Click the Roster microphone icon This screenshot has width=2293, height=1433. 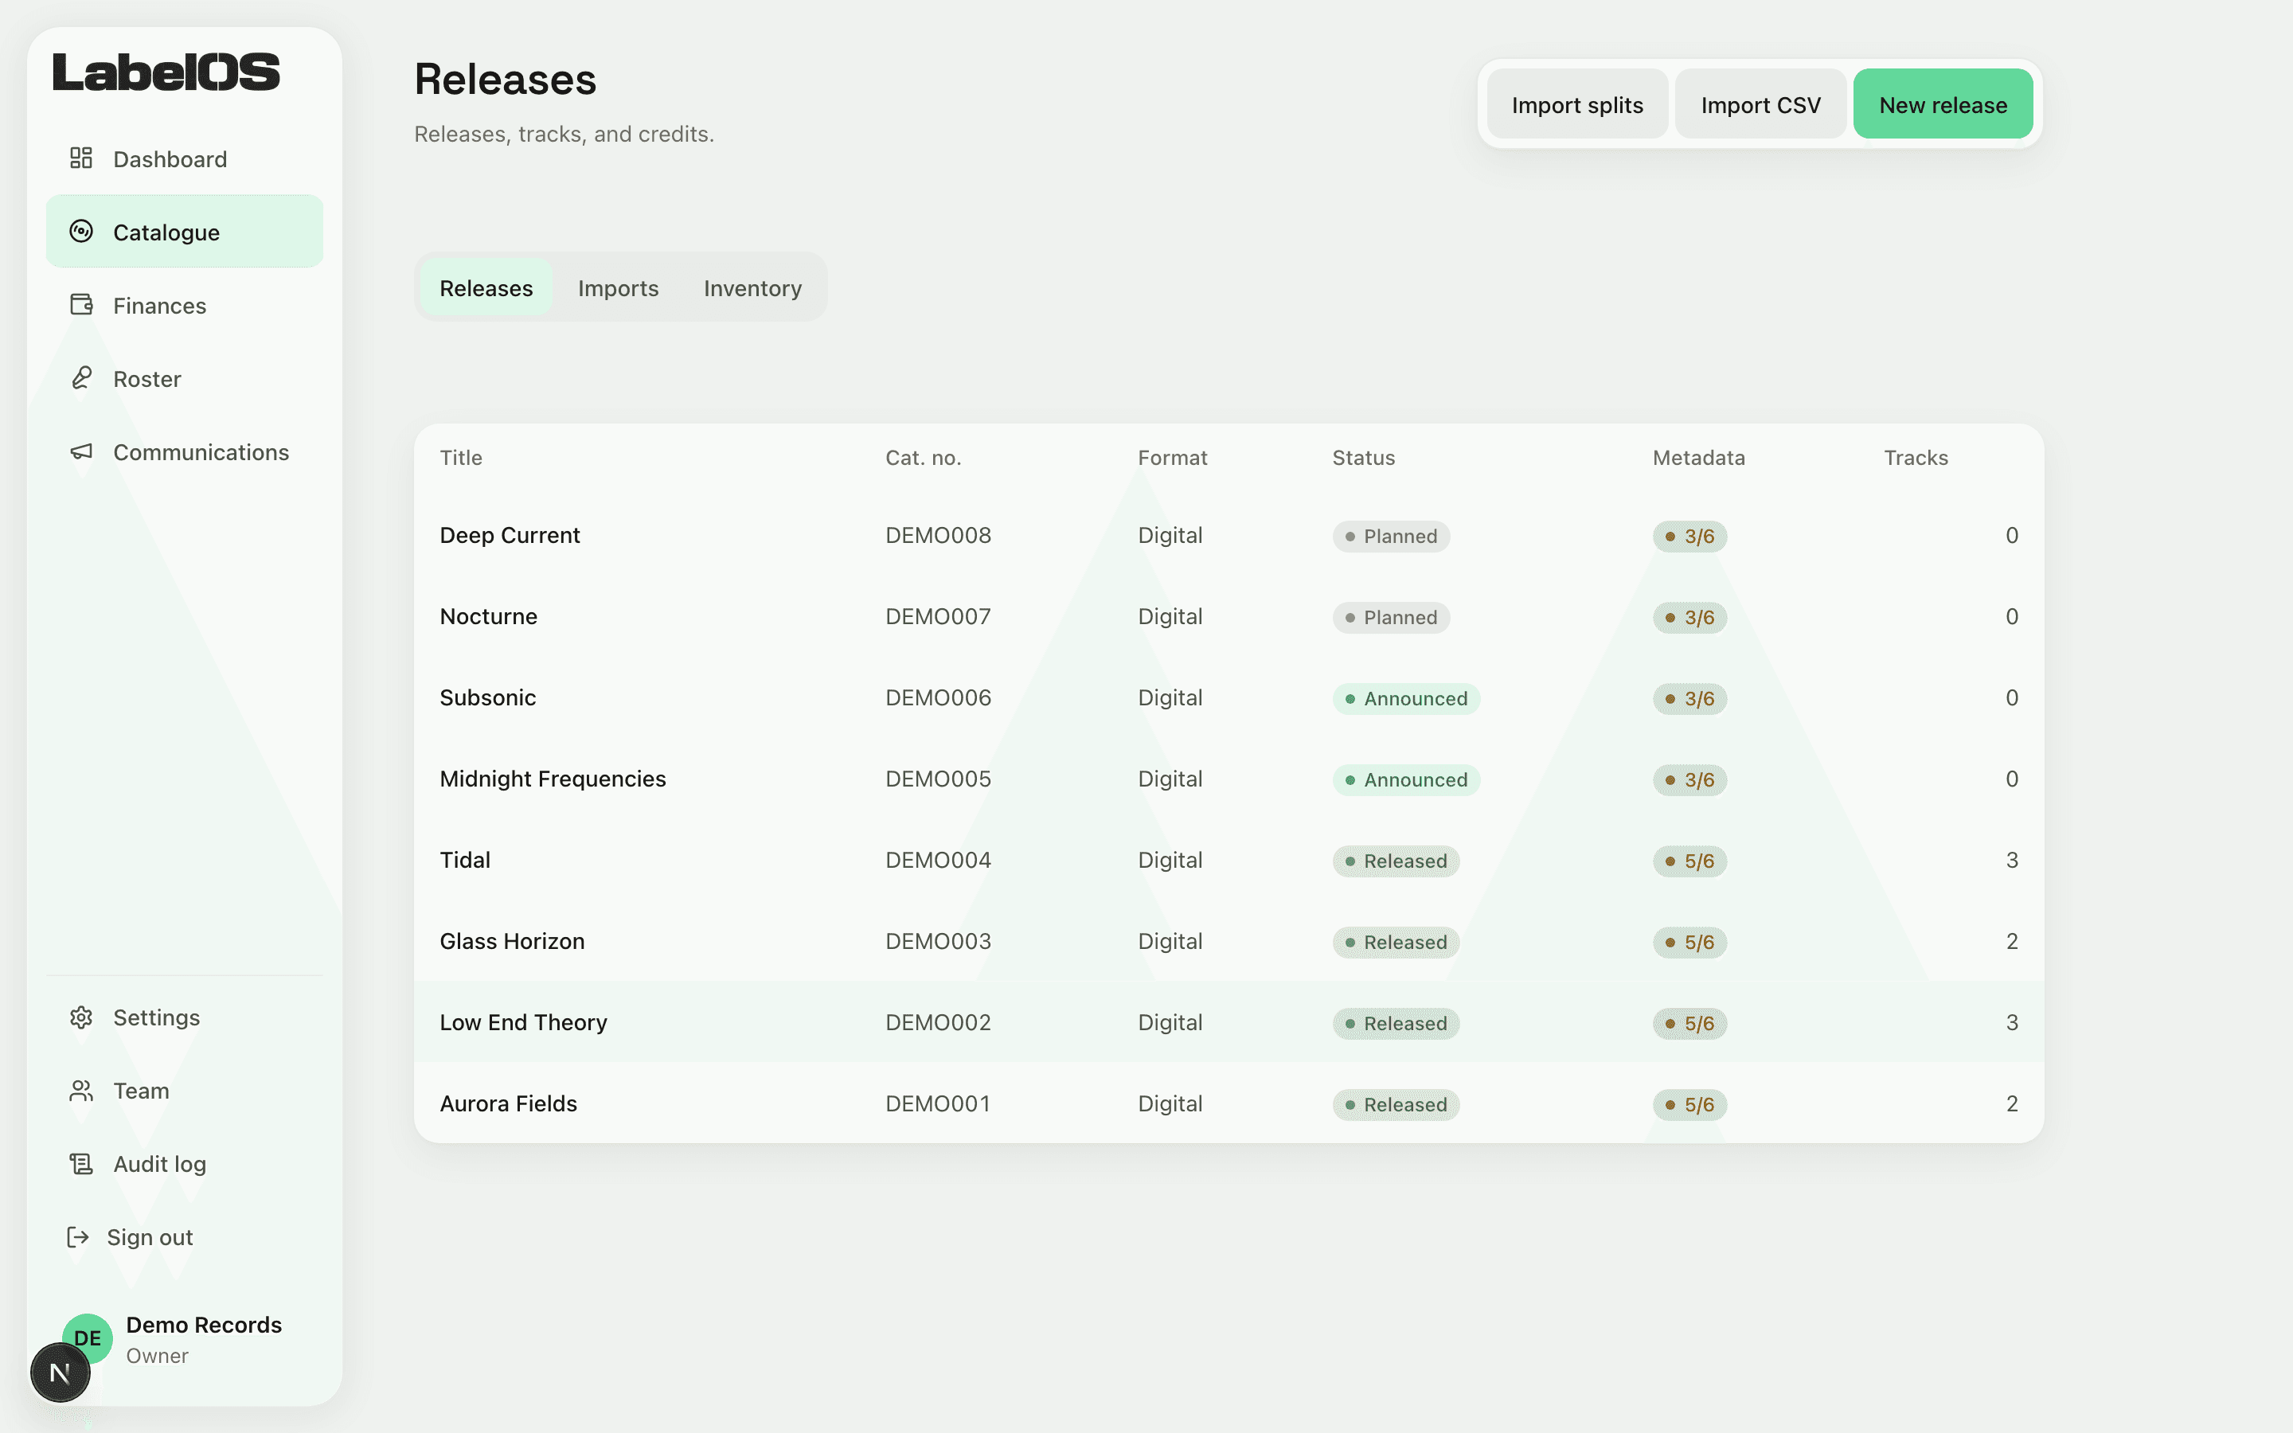81,378
